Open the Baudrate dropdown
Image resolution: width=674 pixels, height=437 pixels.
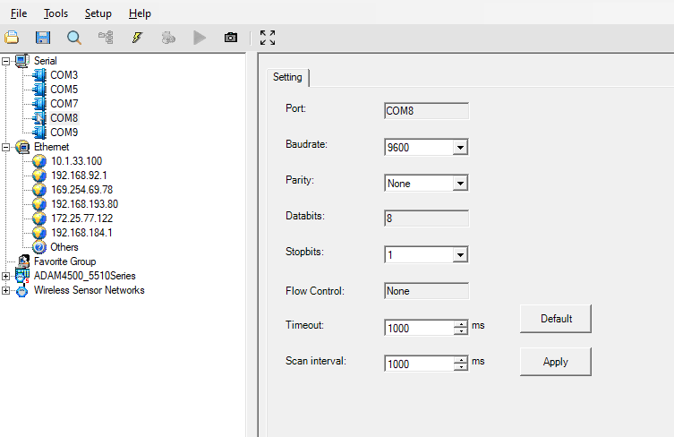[x=460, y=148]
